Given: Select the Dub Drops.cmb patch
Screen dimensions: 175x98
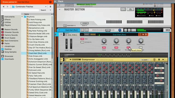Looking at the screenshot, I should (x=36, y=56).
